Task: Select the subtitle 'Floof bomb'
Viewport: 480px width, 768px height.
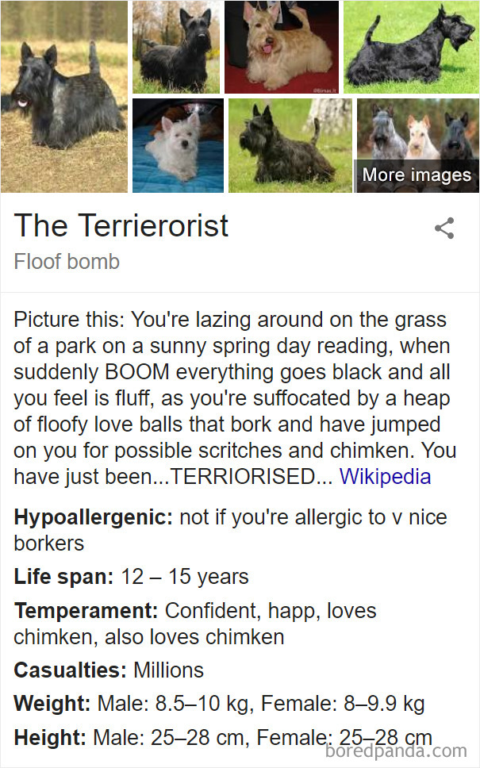Action: (x=67, y=261)
